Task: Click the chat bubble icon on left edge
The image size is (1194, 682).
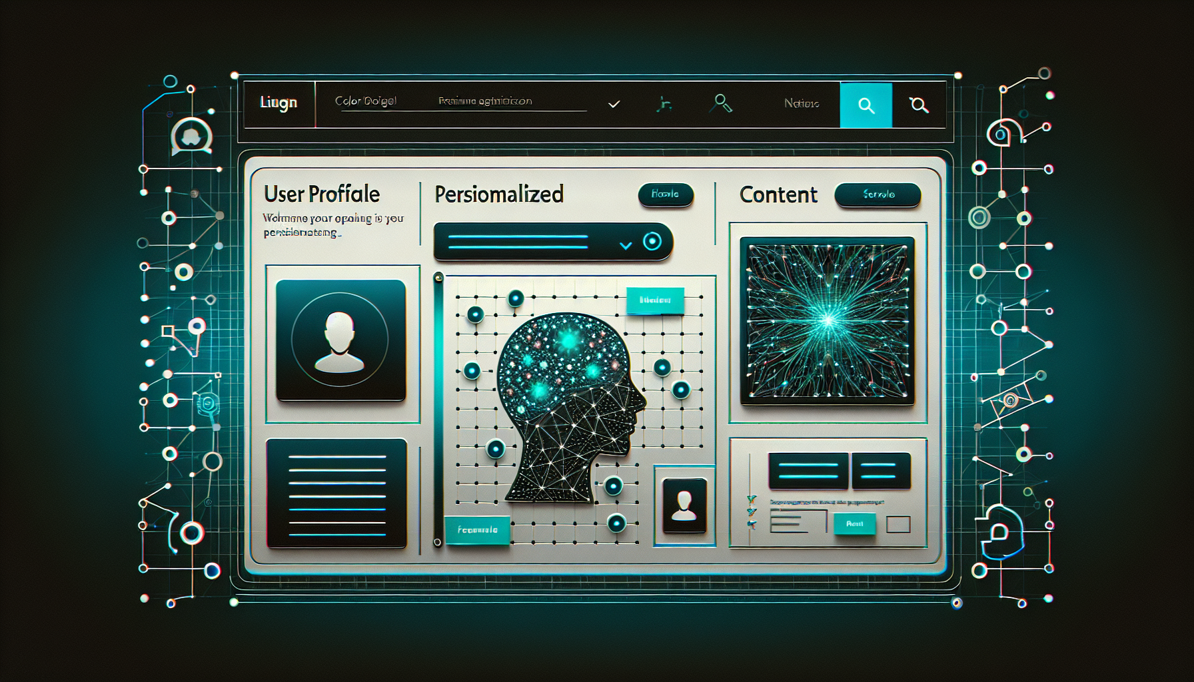Action: tap(191, 137)
